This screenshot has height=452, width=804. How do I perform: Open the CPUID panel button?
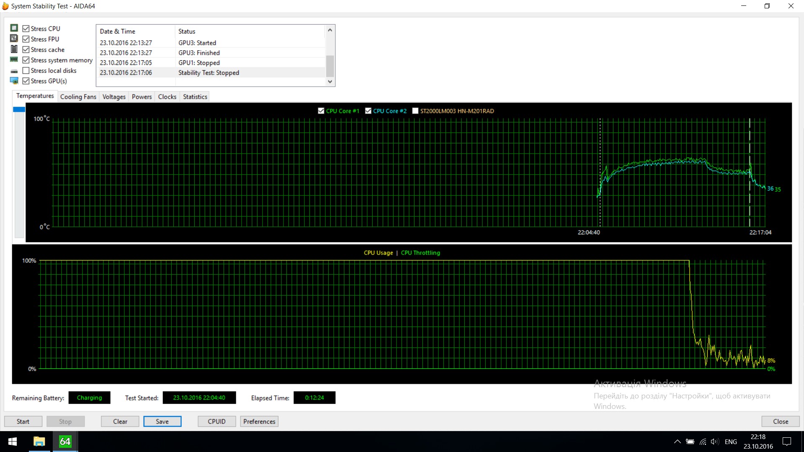[x=216, y=421]
